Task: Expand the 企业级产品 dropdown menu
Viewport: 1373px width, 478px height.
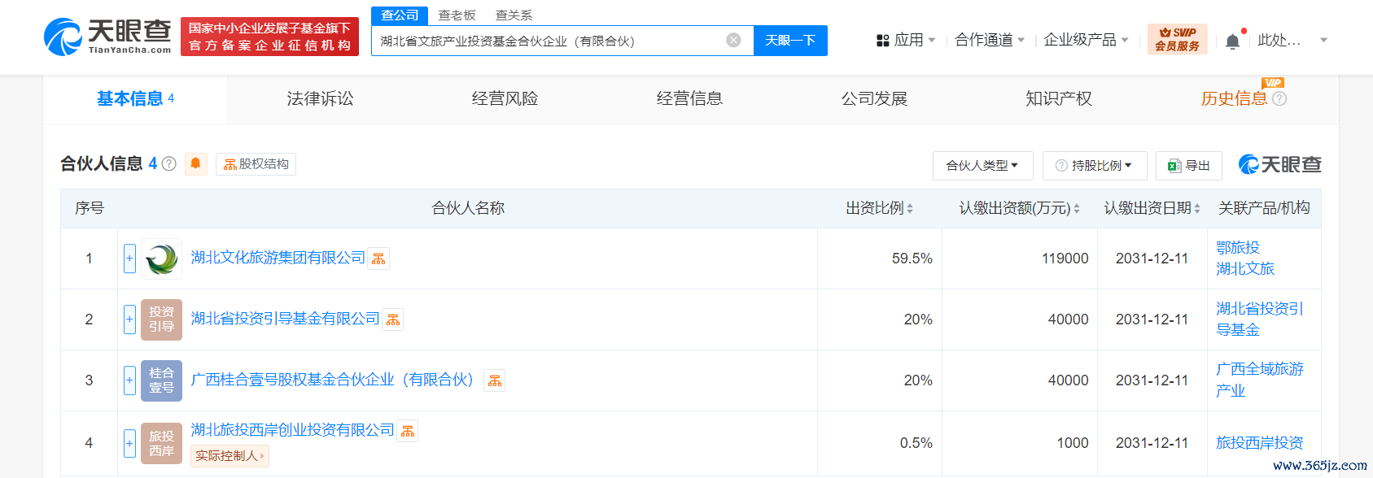Action: (1086, 40)
